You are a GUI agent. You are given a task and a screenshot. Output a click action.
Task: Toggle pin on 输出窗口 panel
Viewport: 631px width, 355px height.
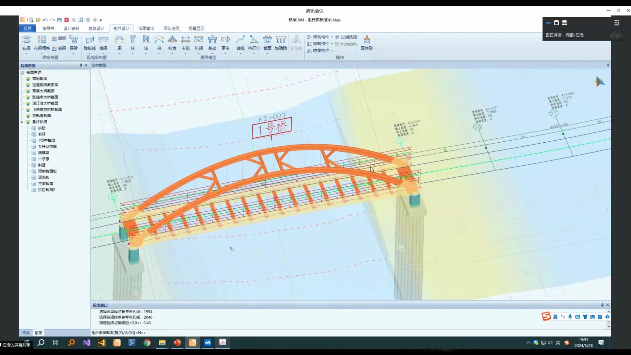coord(602,305)
